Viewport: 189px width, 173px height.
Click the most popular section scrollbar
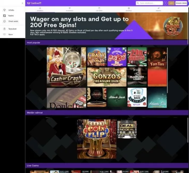click(x=167, y=70)
